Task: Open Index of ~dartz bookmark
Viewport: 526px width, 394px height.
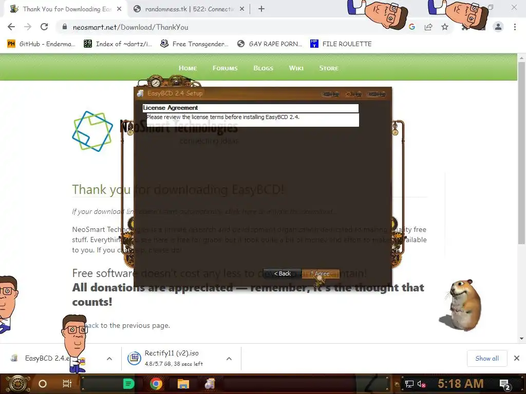Action: pyautogui.click(x=118, y=44)
